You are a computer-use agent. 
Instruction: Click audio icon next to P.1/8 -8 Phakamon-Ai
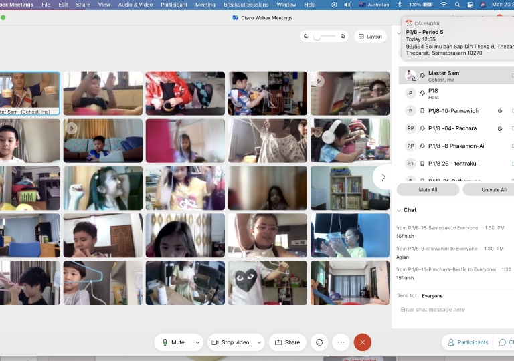(x=422, y=146)
